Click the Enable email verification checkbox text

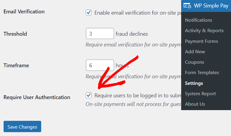pos(138,13)
